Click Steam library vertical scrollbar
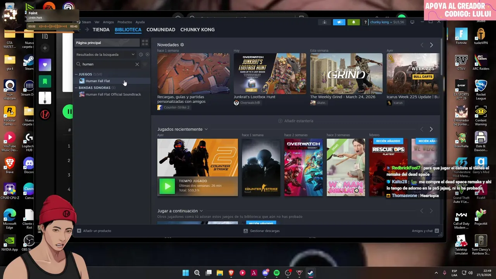The image size is (496, 279). pos(442,56)
